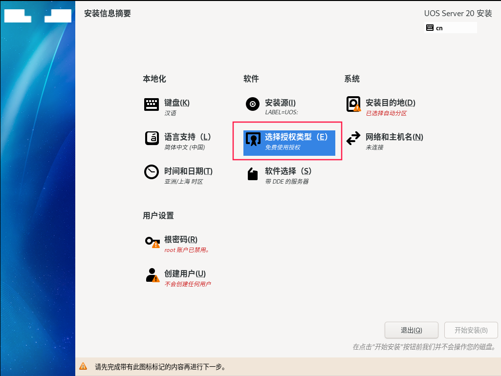Open 键盘(K) settings
The width and height of the screenshot is (501, 376).
point(168,106)
